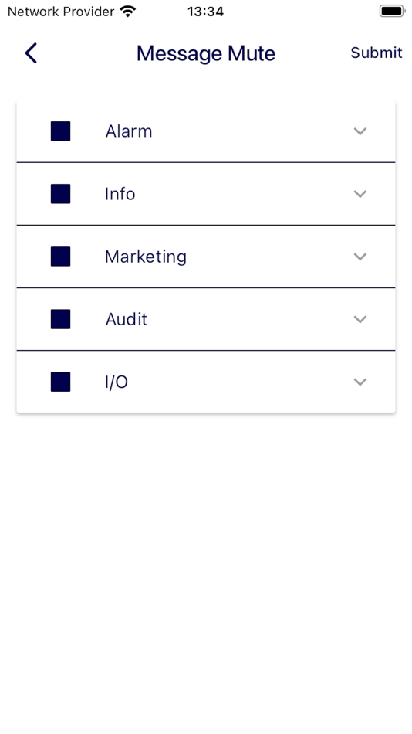Toggle the Marketing mute checkbox

[x=61, y=257]
